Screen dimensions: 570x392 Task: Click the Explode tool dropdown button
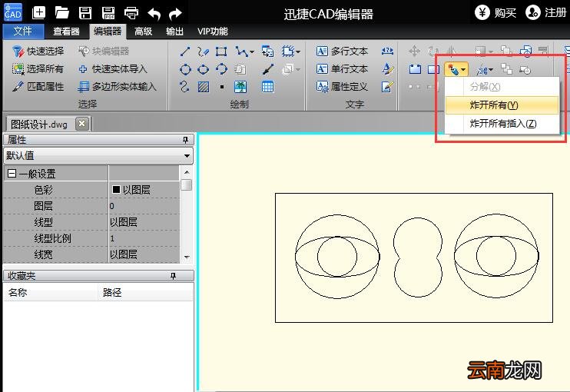point(456,69)
